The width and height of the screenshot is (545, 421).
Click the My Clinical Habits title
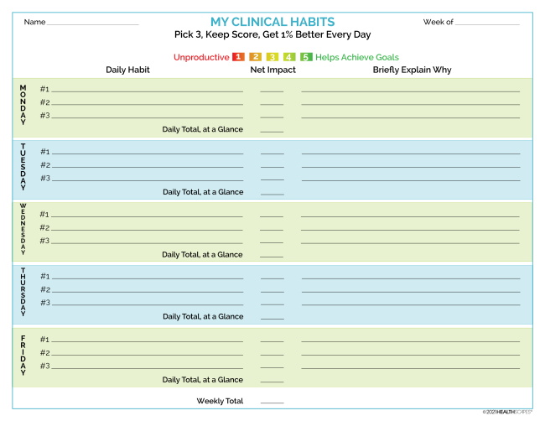click(x=272, y=22)
